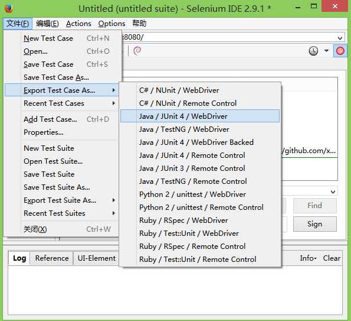Expand the Recent Test Cases submenu
351x321 pixels.
click(61, 103)
